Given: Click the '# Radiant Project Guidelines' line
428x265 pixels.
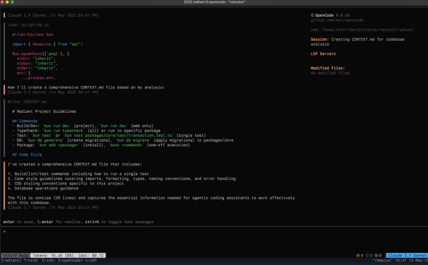Looking at the screenshot, I should coord(44,111).
